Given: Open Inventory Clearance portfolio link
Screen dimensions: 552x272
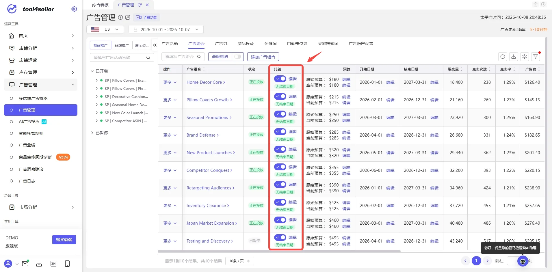Looking at the screenshot, I should (208, 206).
